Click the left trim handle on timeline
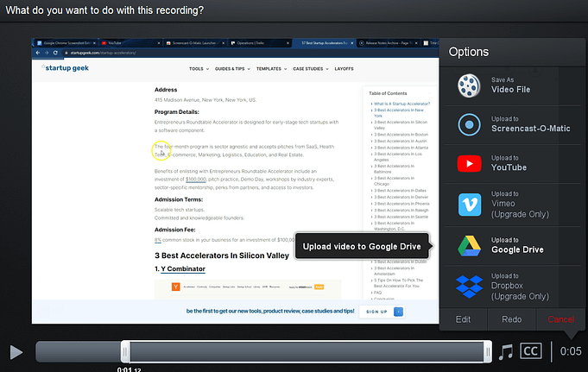This screenshot has width=588, height=372. [x=125, y=352]
